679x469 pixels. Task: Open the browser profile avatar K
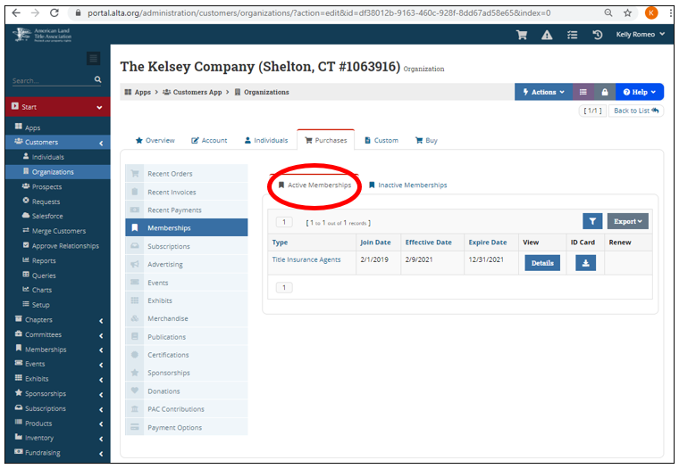click(650, 13)
